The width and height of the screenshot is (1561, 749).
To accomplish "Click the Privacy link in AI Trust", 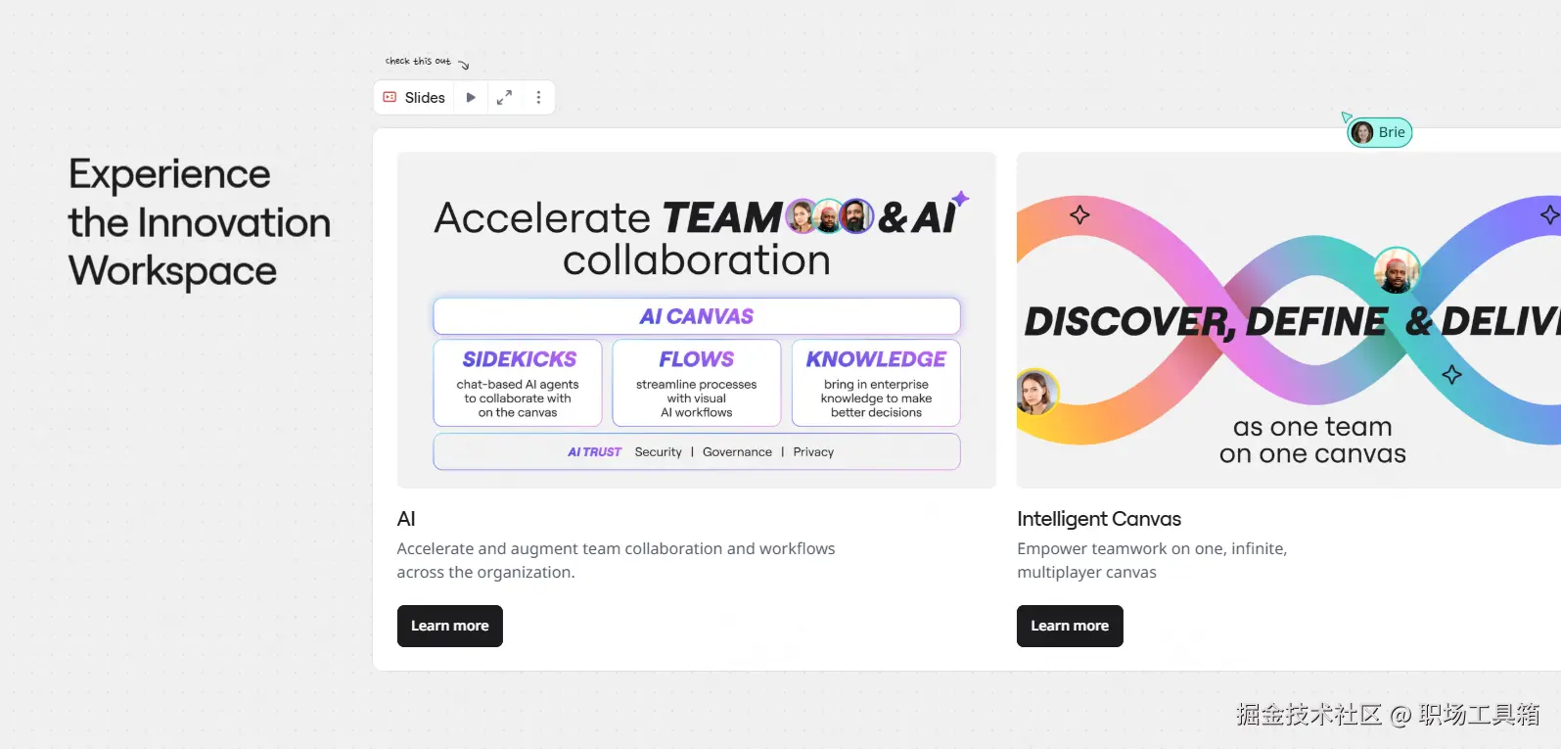I will (813, 452).
